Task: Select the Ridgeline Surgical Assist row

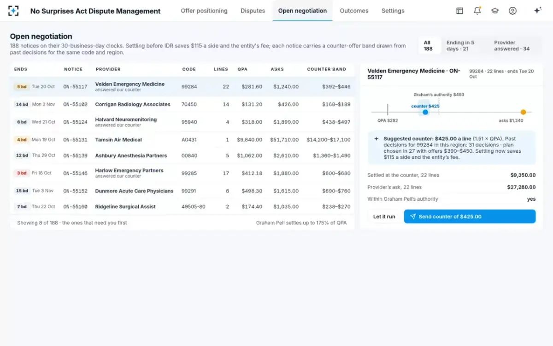Action: [182, 207]
